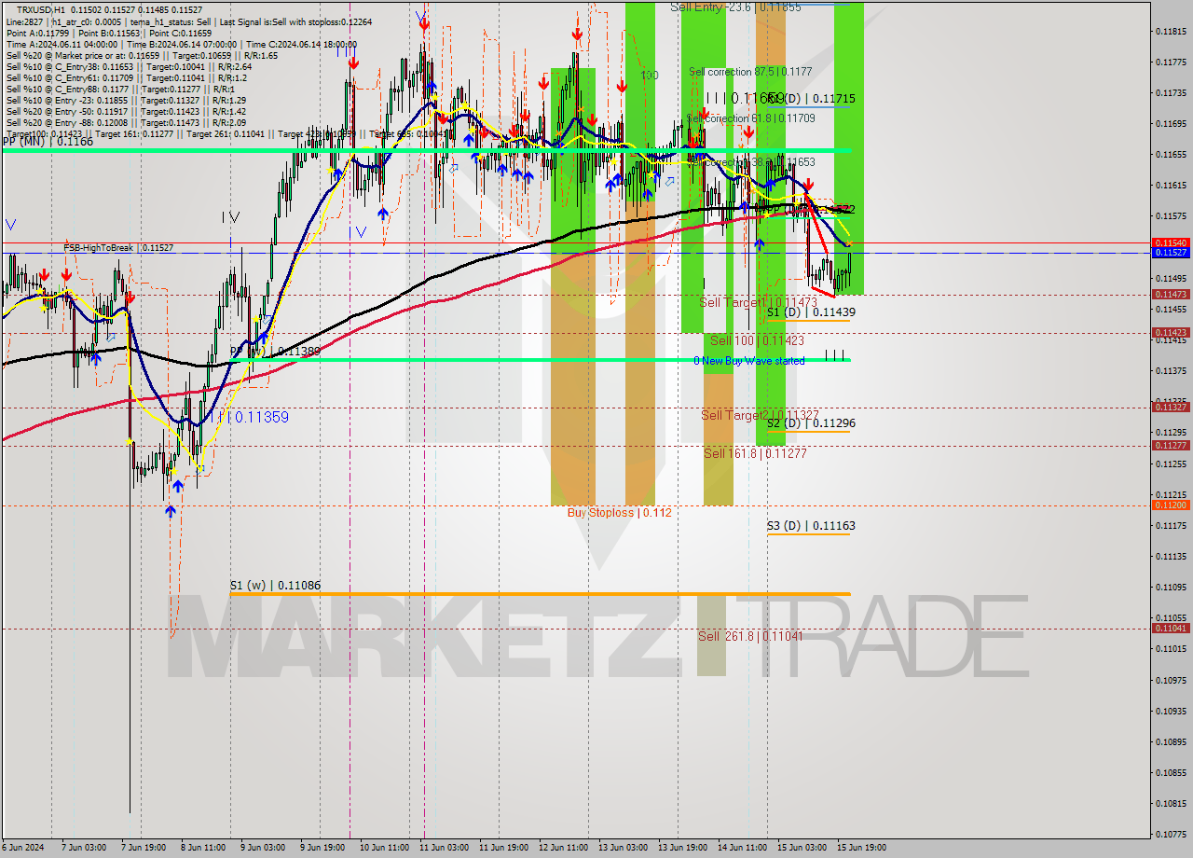Click the '7 Jun 19:00' time axis label
The image size is (1193, 858).
click(145, 848)
